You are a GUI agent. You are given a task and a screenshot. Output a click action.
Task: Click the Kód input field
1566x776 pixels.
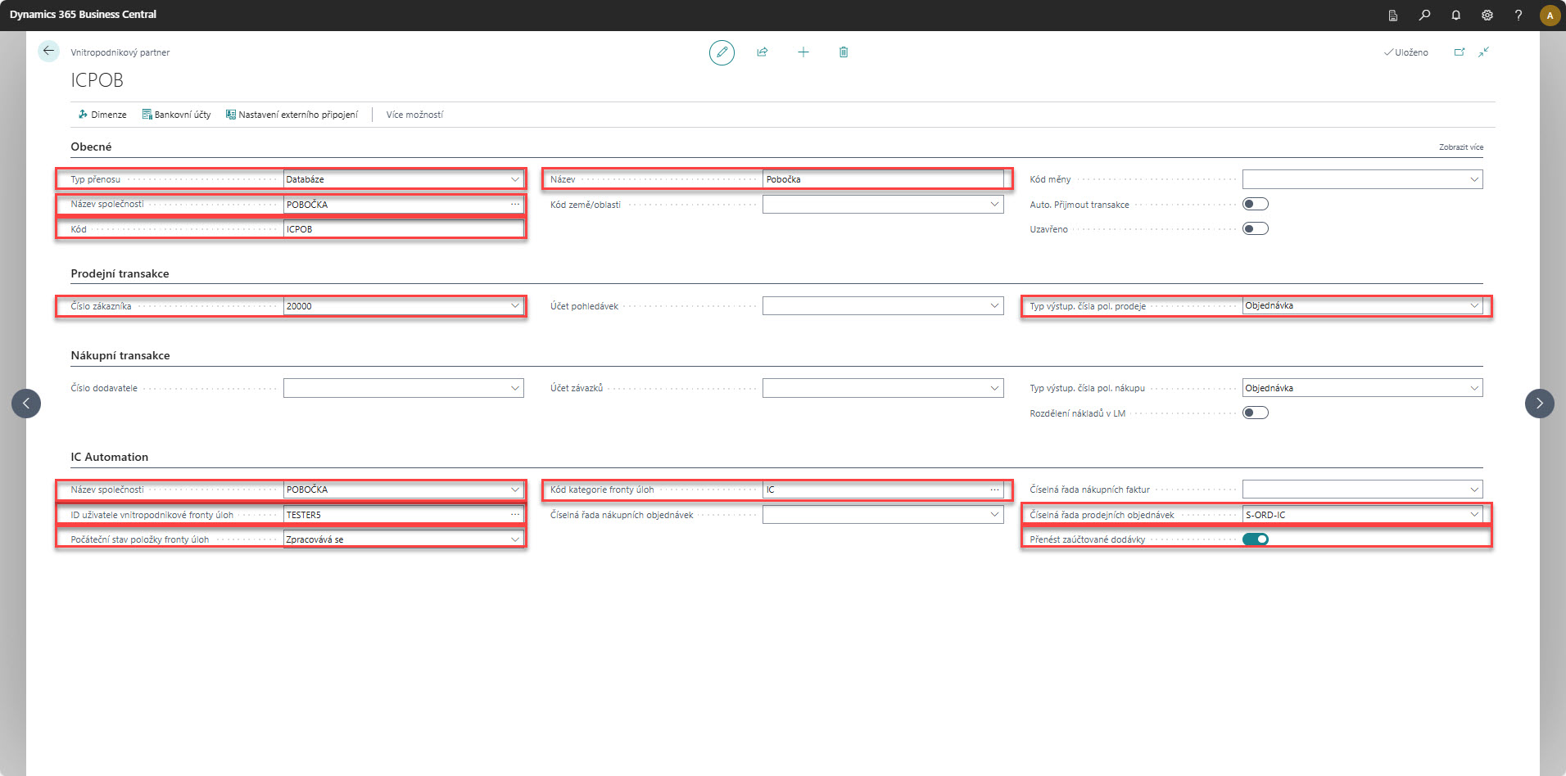[x=404, y=229]
